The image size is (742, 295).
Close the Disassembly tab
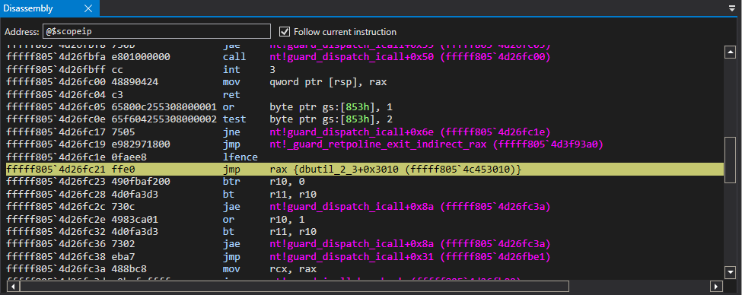pos(88,8)
